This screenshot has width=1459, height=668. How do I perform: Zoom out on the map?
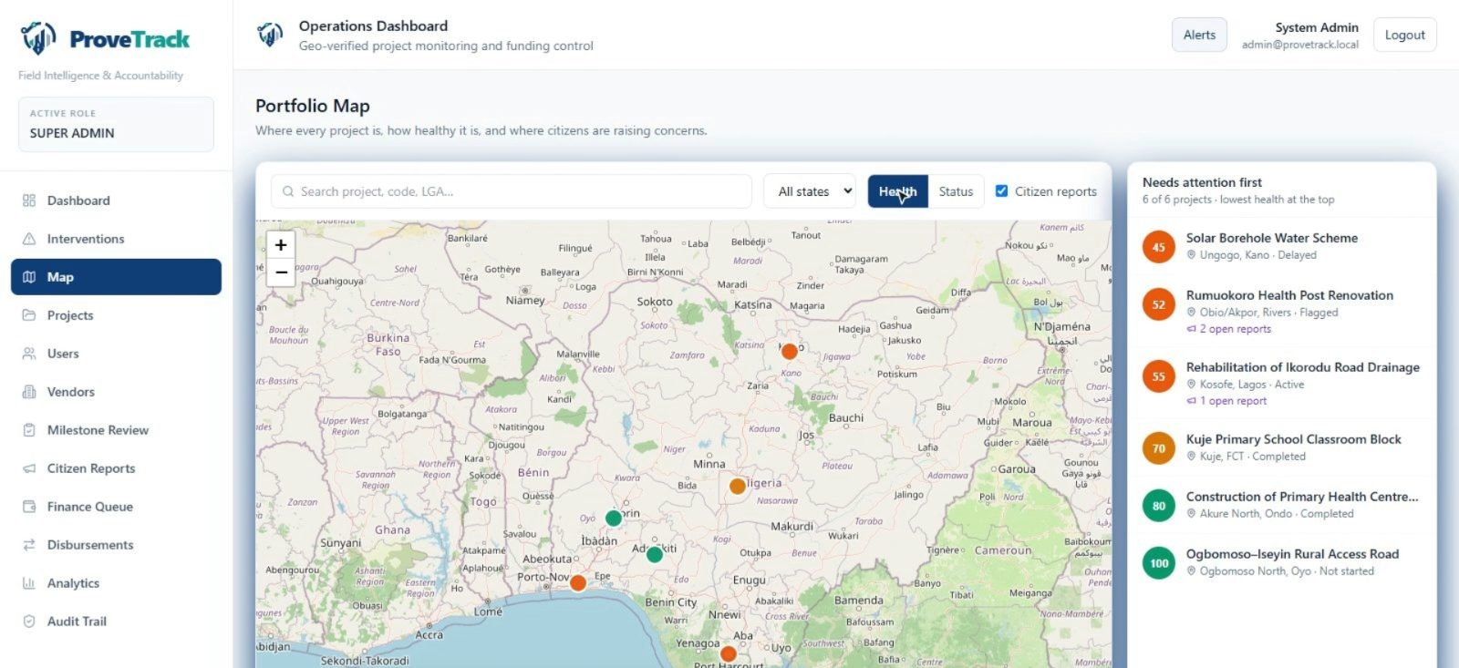(281, 272)
